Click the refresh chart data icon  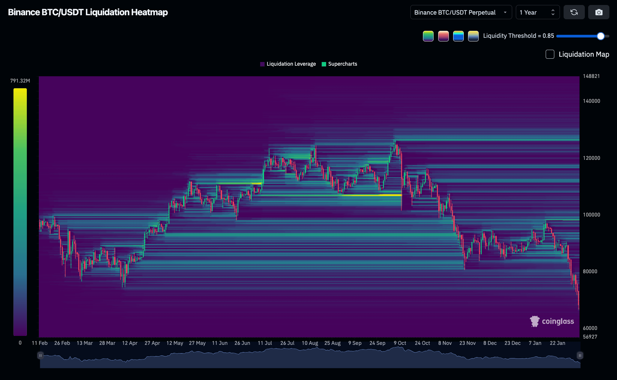[574, 12]
